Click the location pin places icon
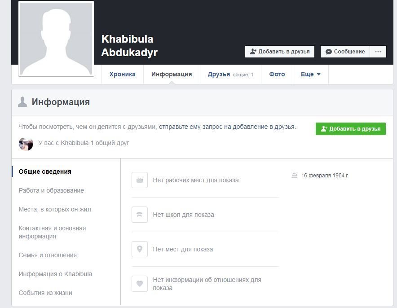Viewport: 397px width, 308px height. pyautogui.click(x=140, y=249)
